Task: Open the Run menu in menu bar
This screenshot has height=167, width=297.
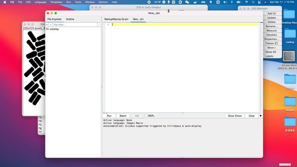Action: [x=69, y=2]
